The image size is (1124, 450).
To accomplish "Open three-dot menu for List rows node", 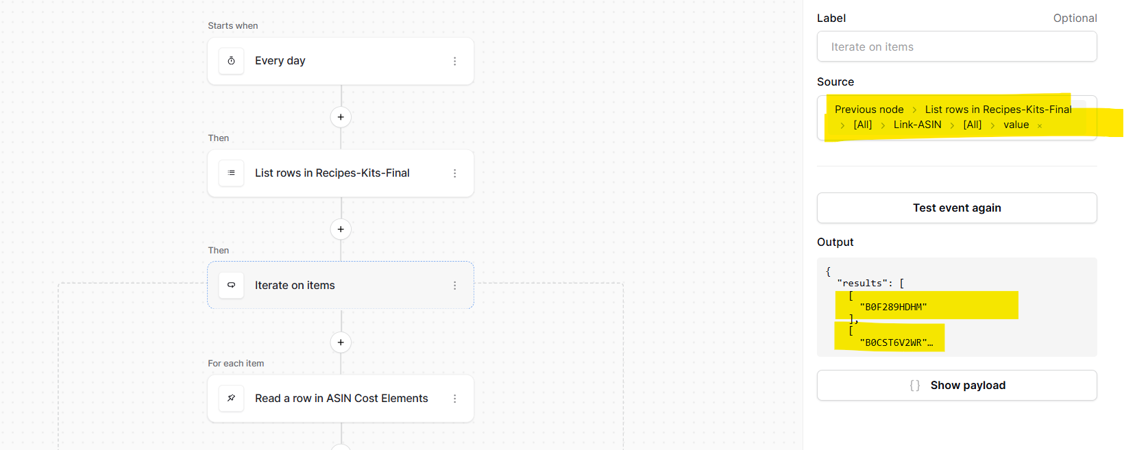I will point(454,173).
